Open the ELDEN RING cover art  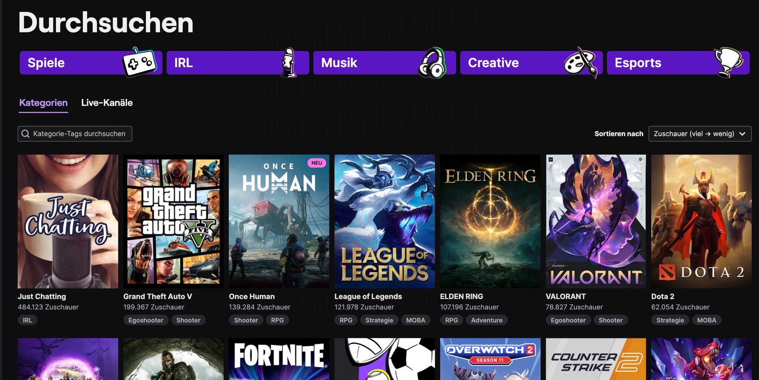pyautogui.click(x=490, y=222)
